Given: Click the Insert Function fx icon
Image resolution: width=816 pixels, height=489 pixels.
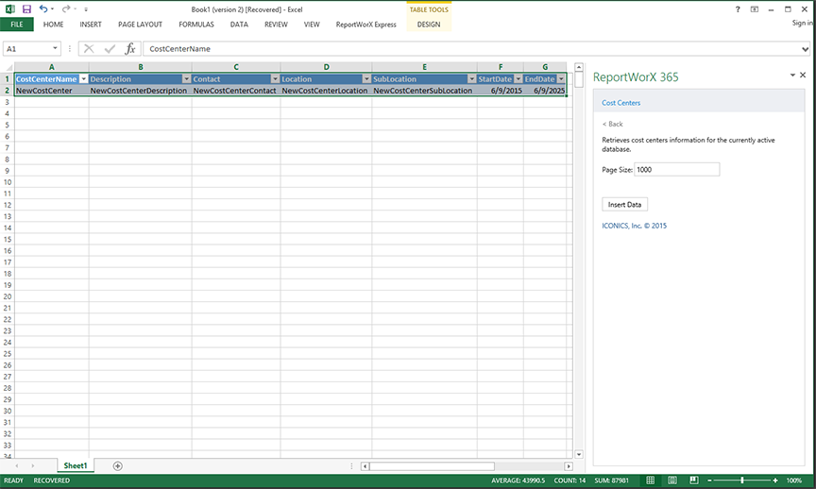Looking at the screenshot, I should tap(130, 48).
